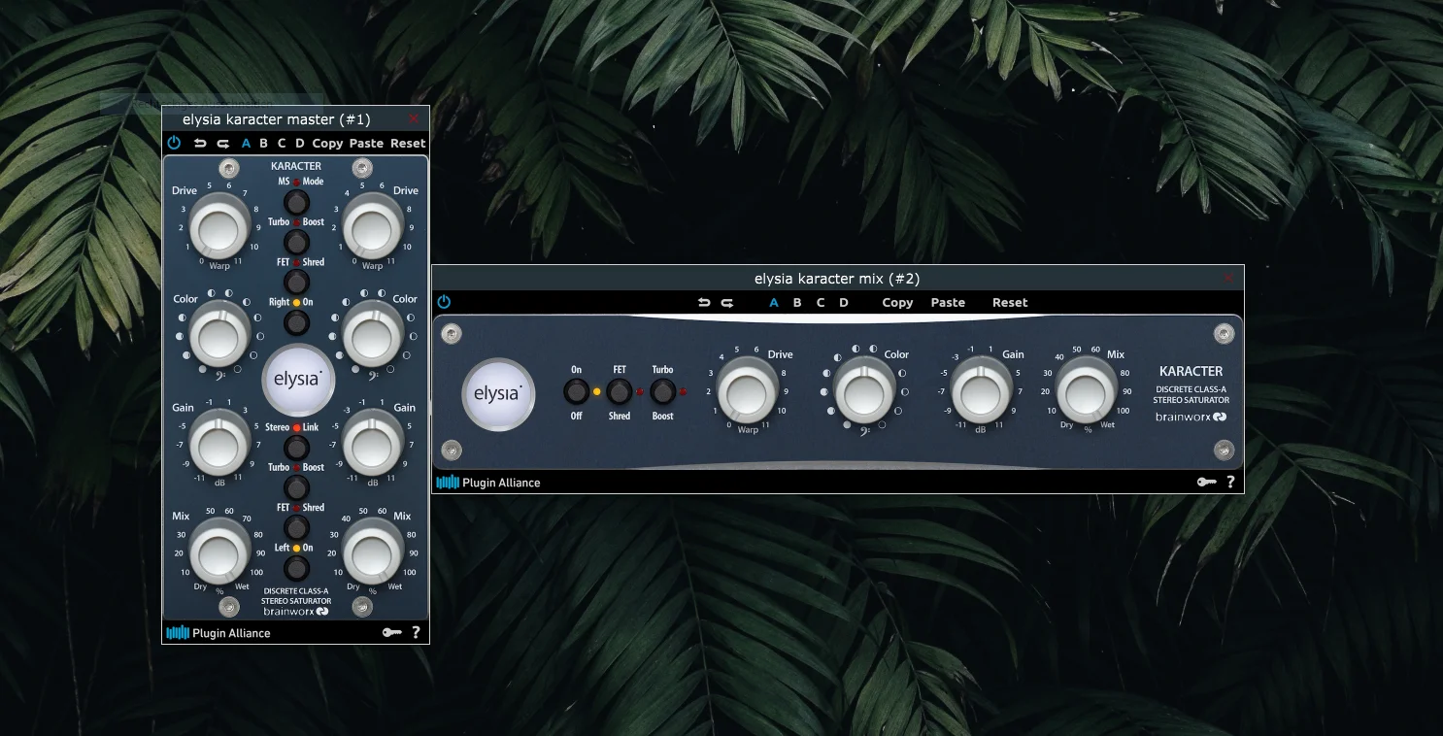Select preset slot B in karacter master

tap(263, 143)
